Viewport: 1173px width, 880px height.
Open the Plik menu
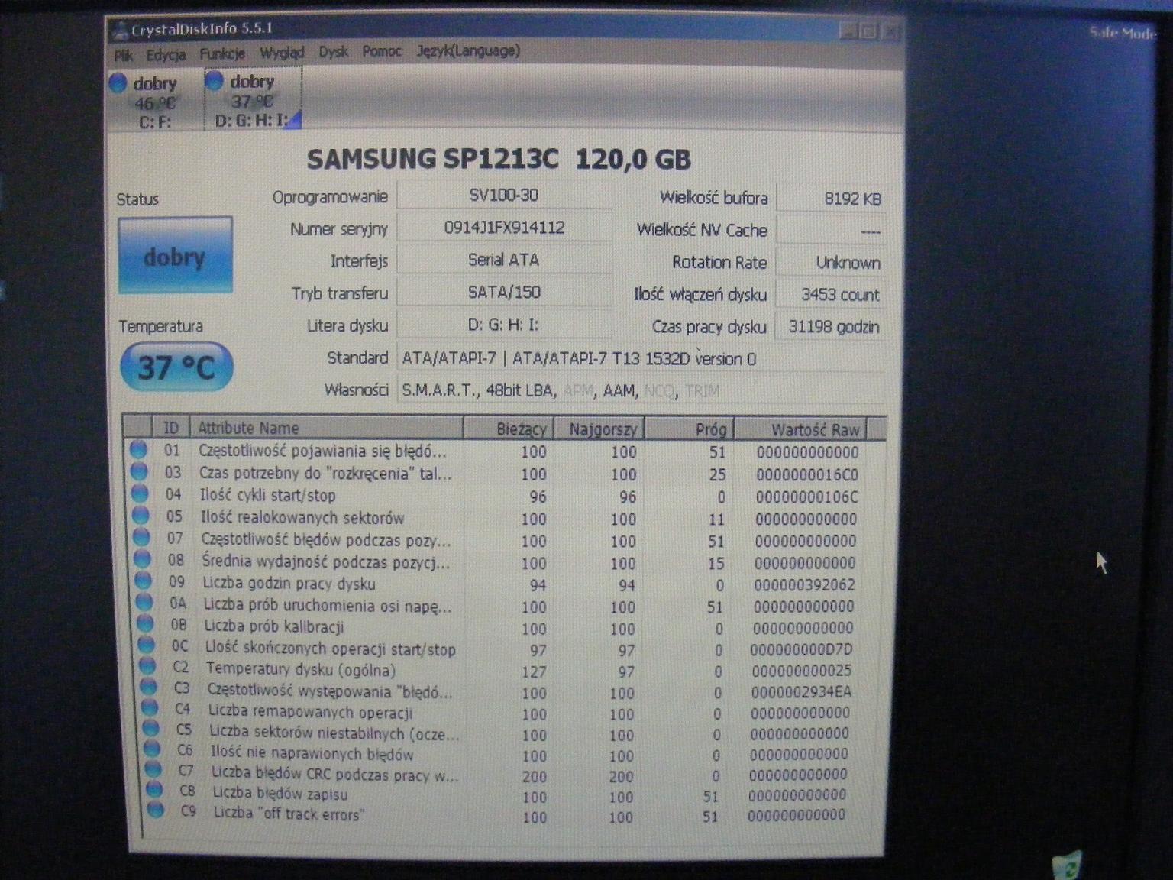point(124,53)
